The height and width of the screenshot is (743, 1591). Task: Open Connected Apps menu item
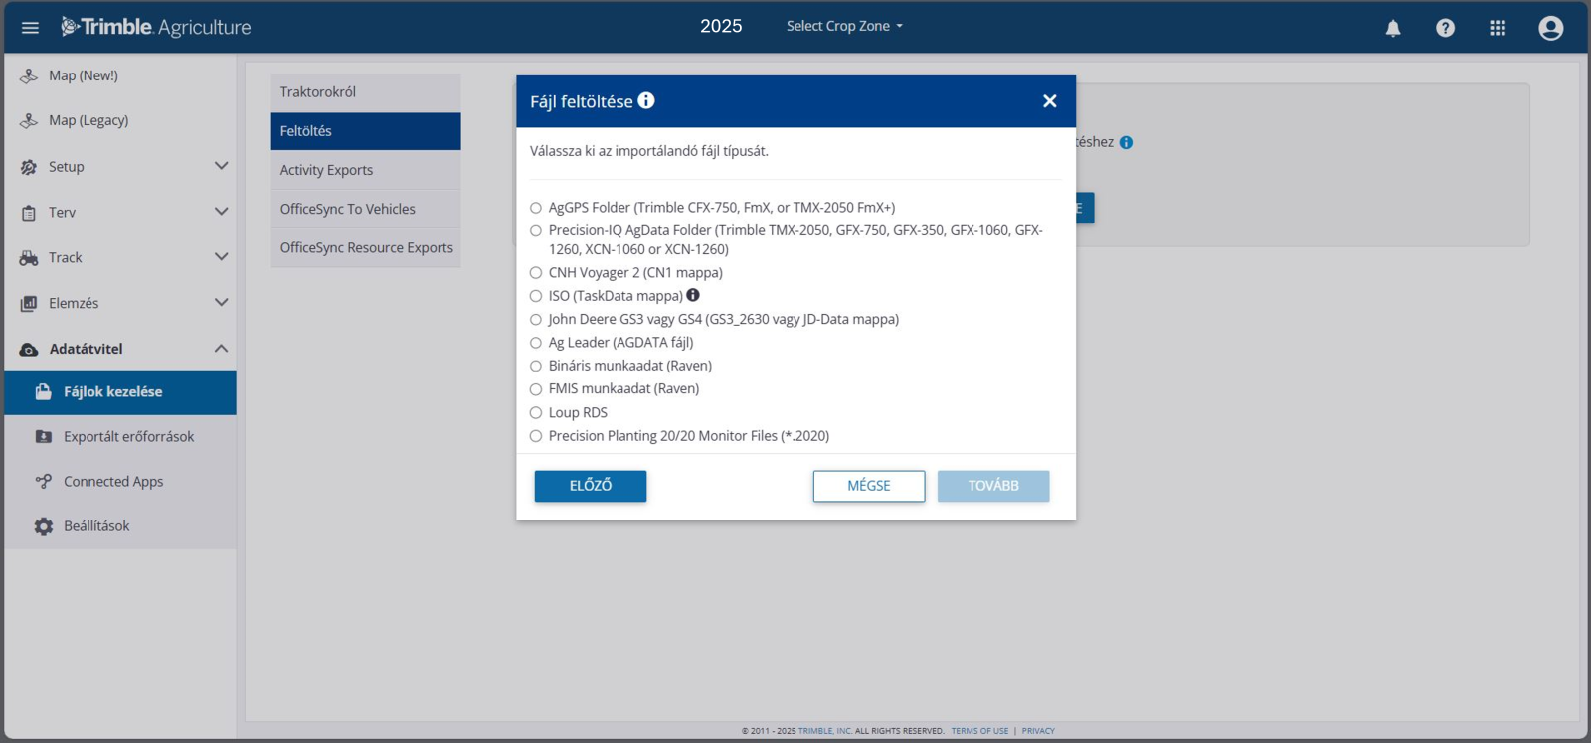[x=120, y=482]
